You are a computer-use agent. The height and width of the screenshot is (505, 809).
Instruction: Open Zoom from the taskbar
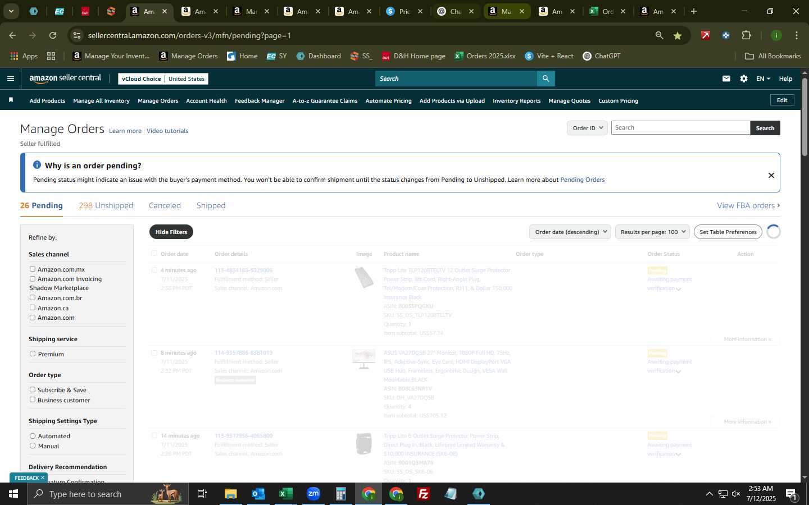[313, 494]
